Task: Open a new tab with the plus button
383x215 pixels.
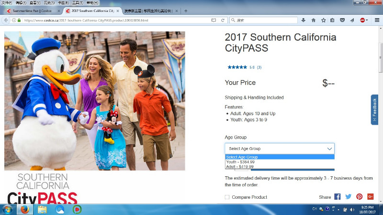Action: click(x=186, y=11)
